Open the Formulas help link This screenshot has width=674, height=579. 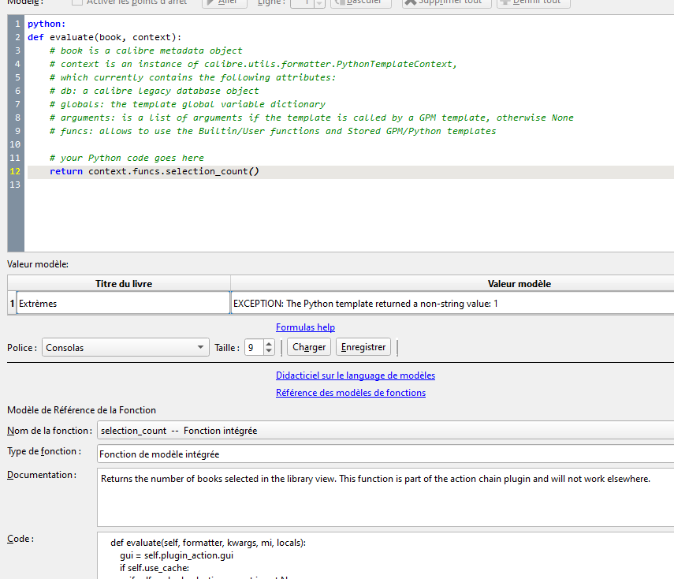coord(305,327)
